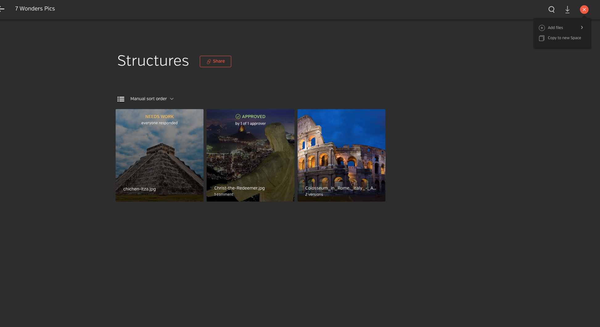
Task: Open the chichen-itza.jpg thumbnail
Action: pos(159,155)
